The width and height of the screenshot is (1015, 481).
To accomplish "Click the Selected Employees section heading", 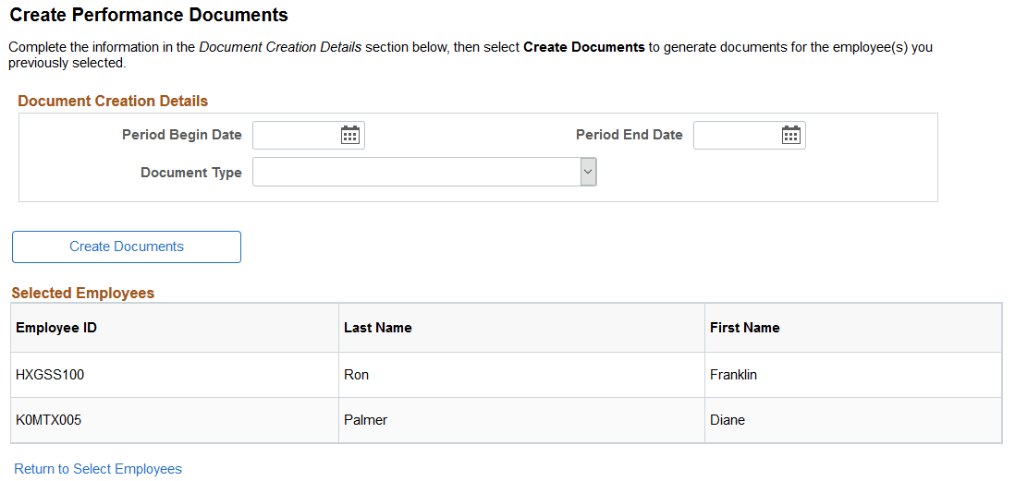I will coord(83,294).
